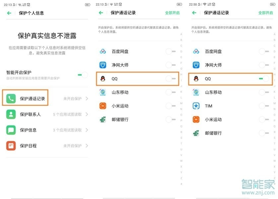Disable the enabled QQ protection toggle

click(264, 79)
